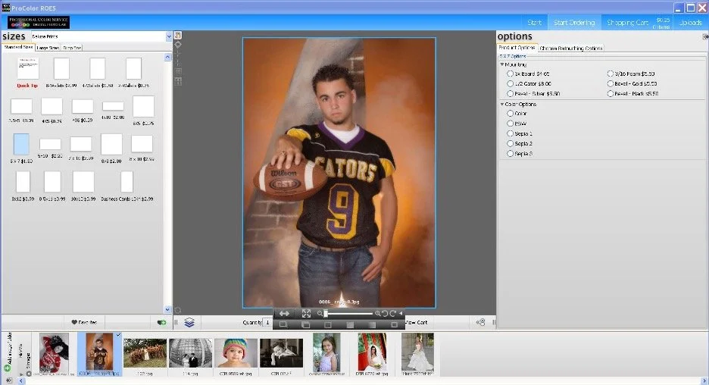The height and width of the screenshot is (385, 709).
Task: Choose the Sepia 1 color option
Action: 510,133
